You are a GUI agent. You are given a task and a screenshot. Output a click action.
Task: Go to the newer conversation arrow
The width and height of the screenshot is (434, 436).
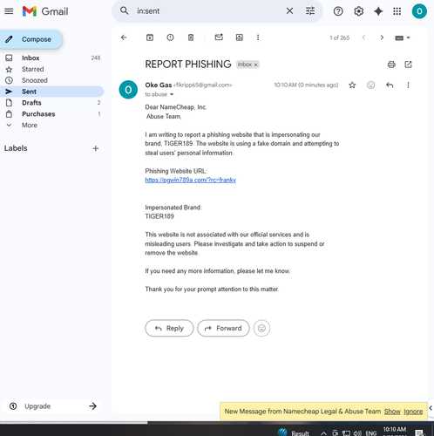363,37
